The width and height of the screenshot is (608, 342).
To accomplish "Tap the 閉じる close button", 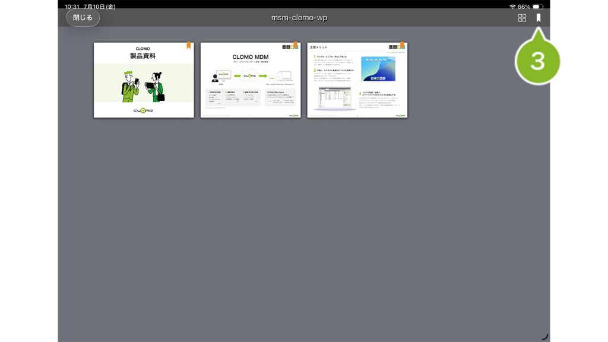I will [x=83, y=18].
